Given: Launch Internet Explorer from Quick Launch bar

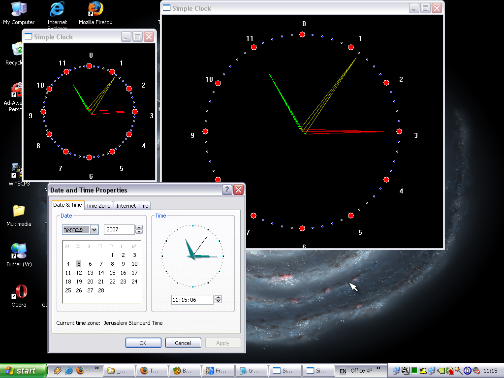Looking at the screenshot, I should point(69,371).
